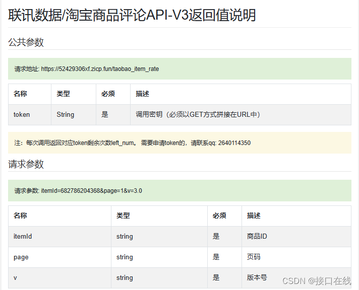The height and width of the screenshot is (290, 359).
Task: Select the page name cell
Action: (x=59, y=257)
